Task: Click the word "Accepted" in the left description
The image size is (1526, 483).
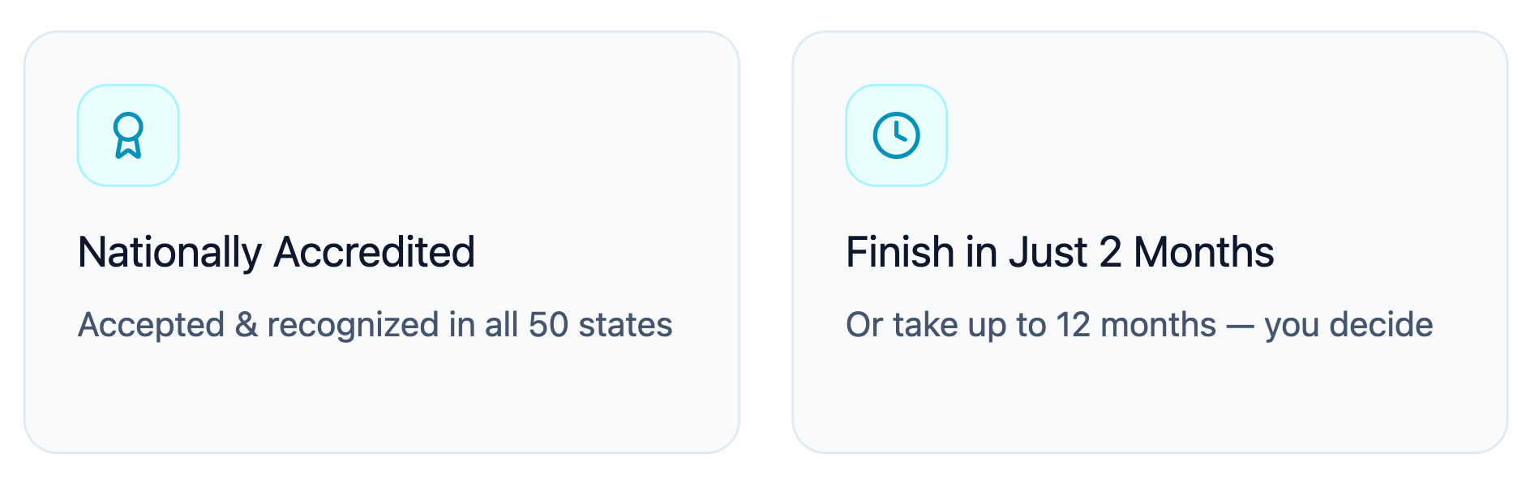Action: (x=151, y=325)
